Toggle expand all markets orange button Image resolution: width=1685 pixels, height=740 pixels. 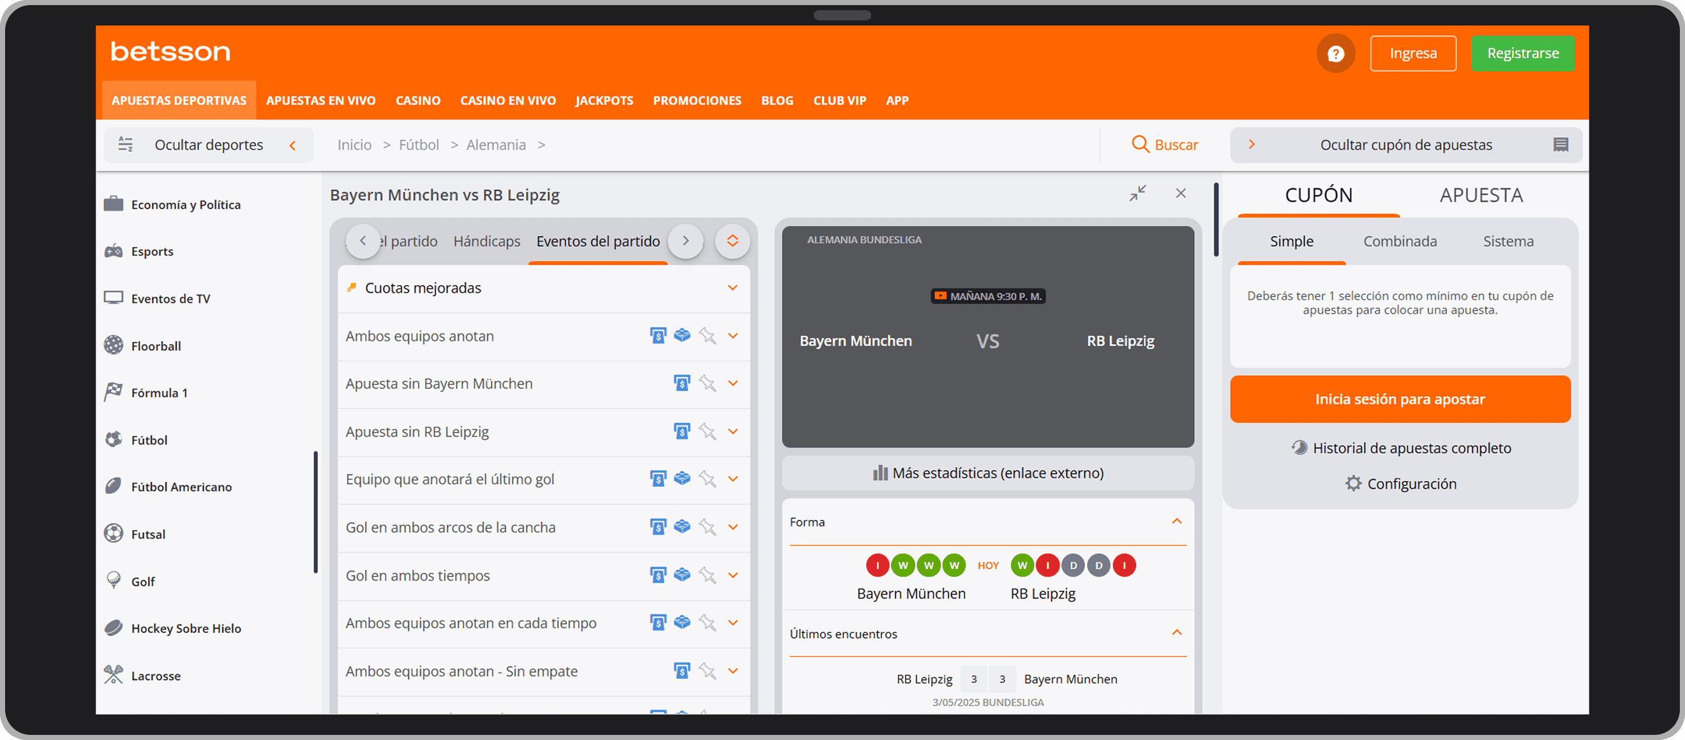732,241
